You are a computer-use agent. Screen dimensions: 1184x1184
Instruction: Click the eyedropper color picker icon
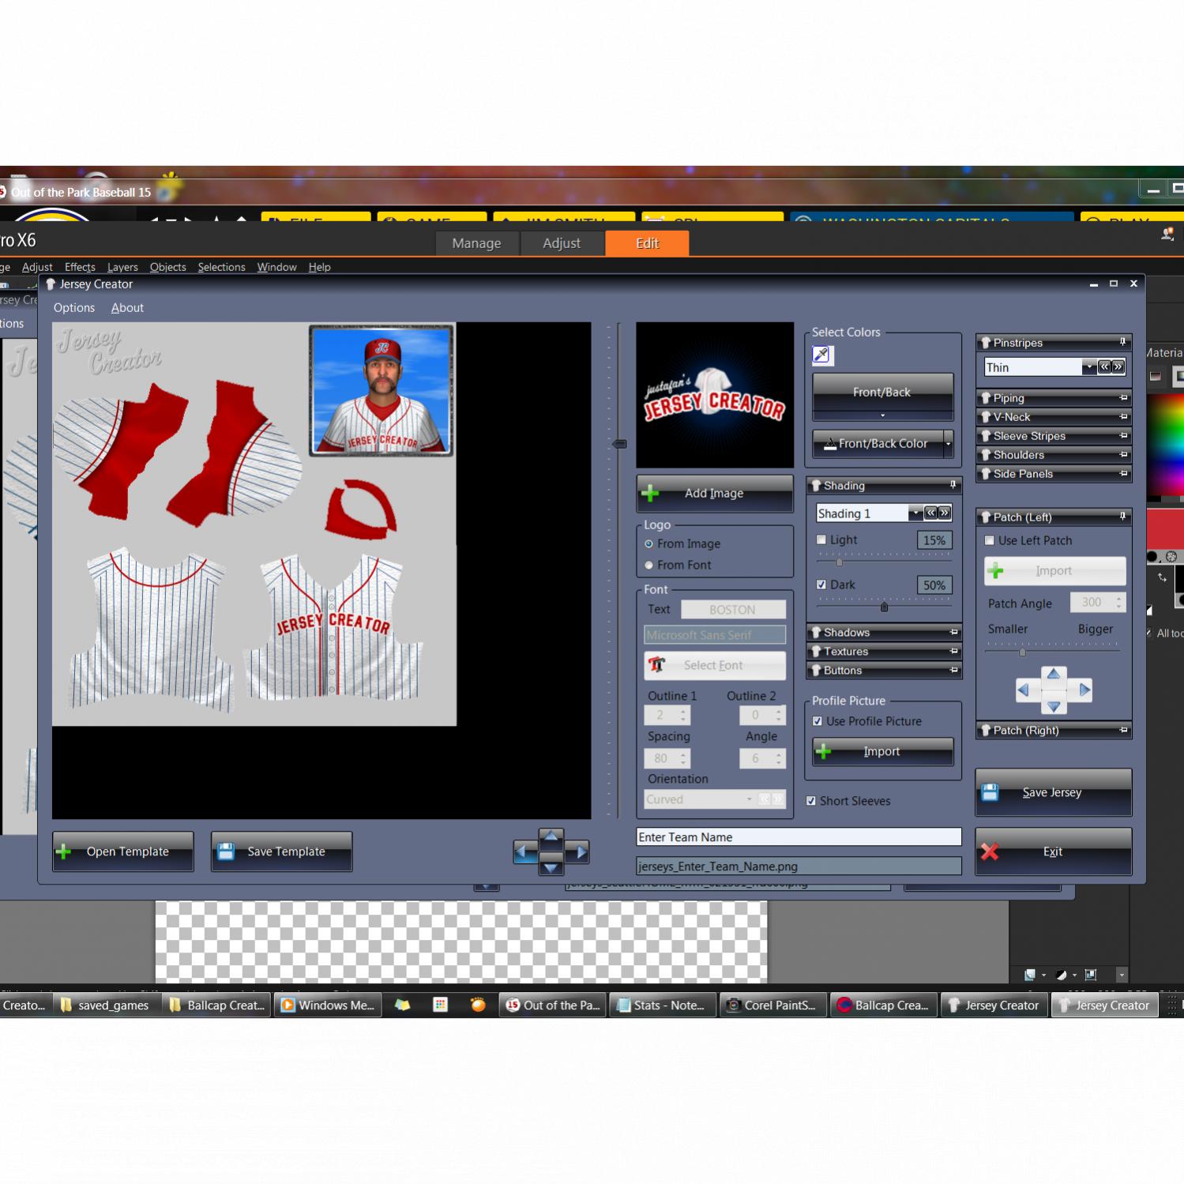[821, 355]
